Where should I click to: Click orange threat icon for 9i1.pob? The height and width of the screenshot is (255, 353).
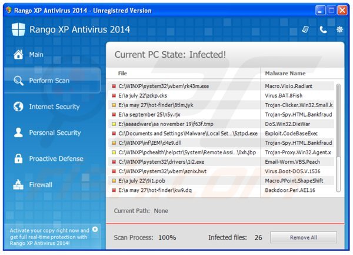click(x=114, y=181)
